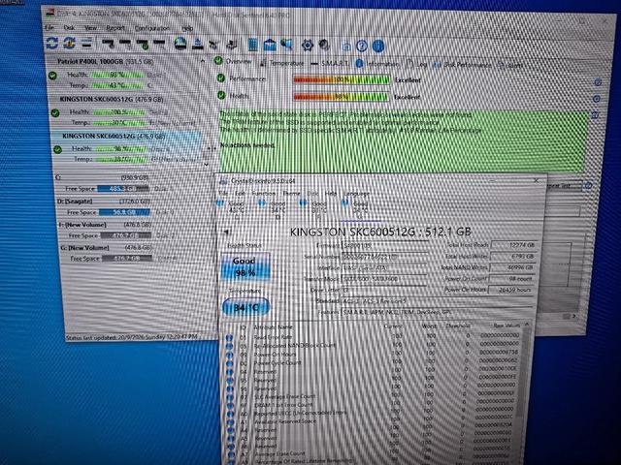This screenshot has width=621, height=465.
Task: Click Serial Number field in CrystalDiskInfo
Action: (384, 257)
